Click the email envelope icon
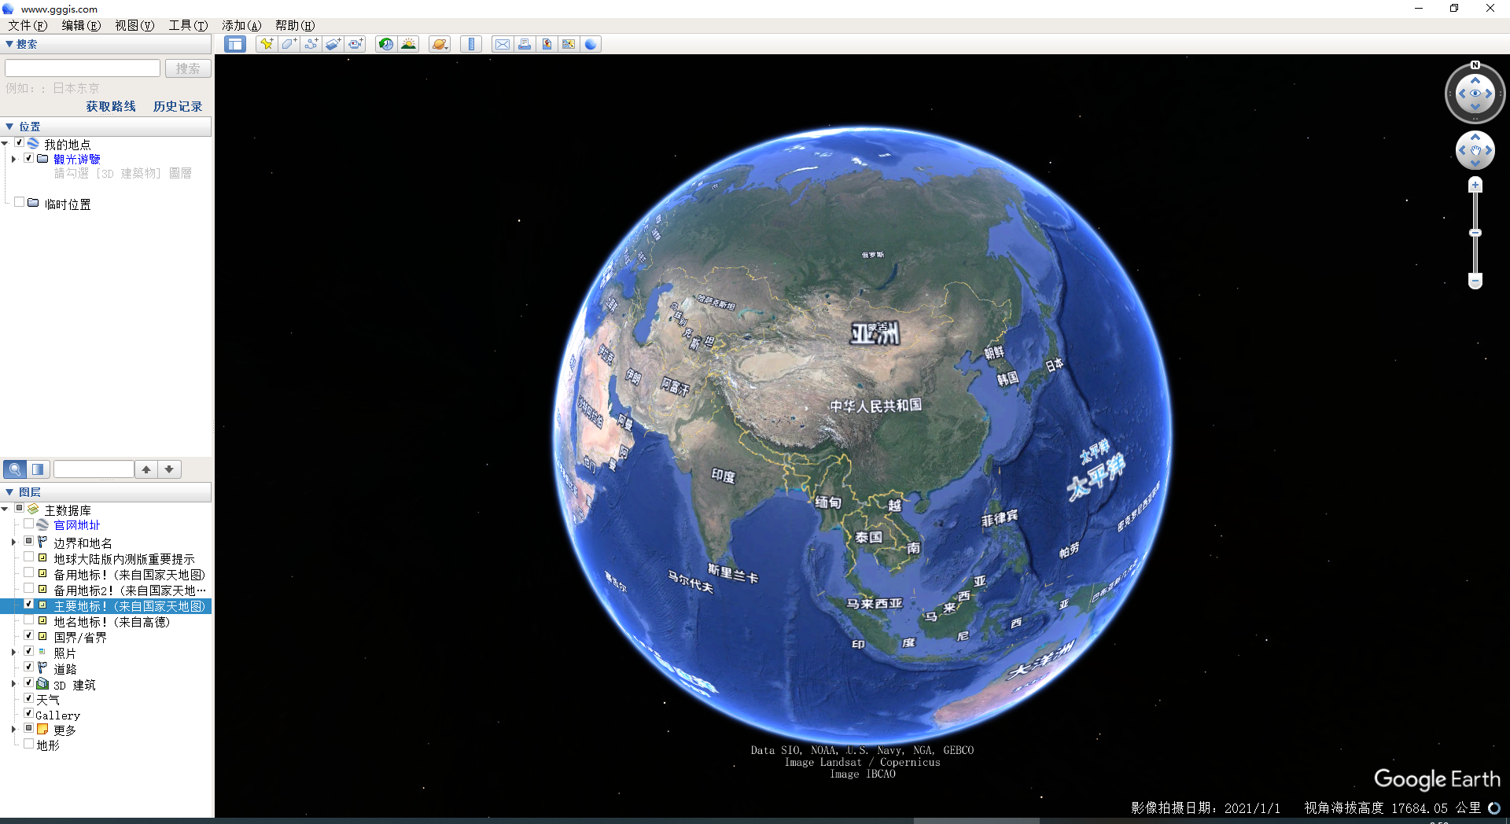 coord(502,44)
